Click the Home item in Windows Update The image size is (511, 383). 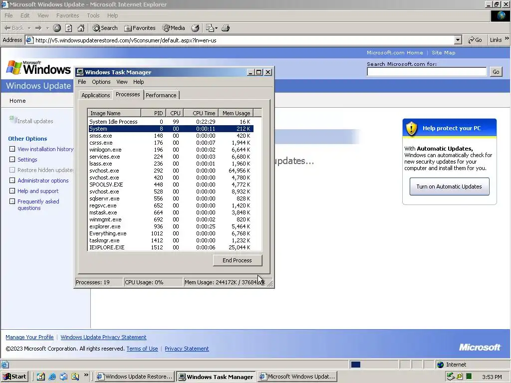coord(17,101)
